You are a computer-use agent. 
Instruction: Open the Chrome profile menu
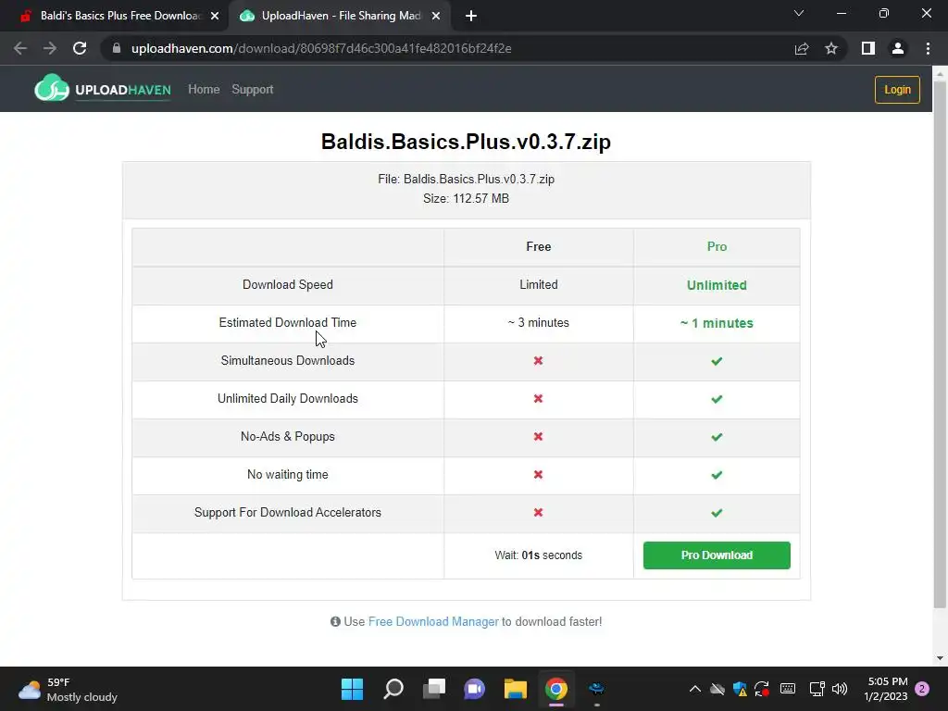click(898, 48)
